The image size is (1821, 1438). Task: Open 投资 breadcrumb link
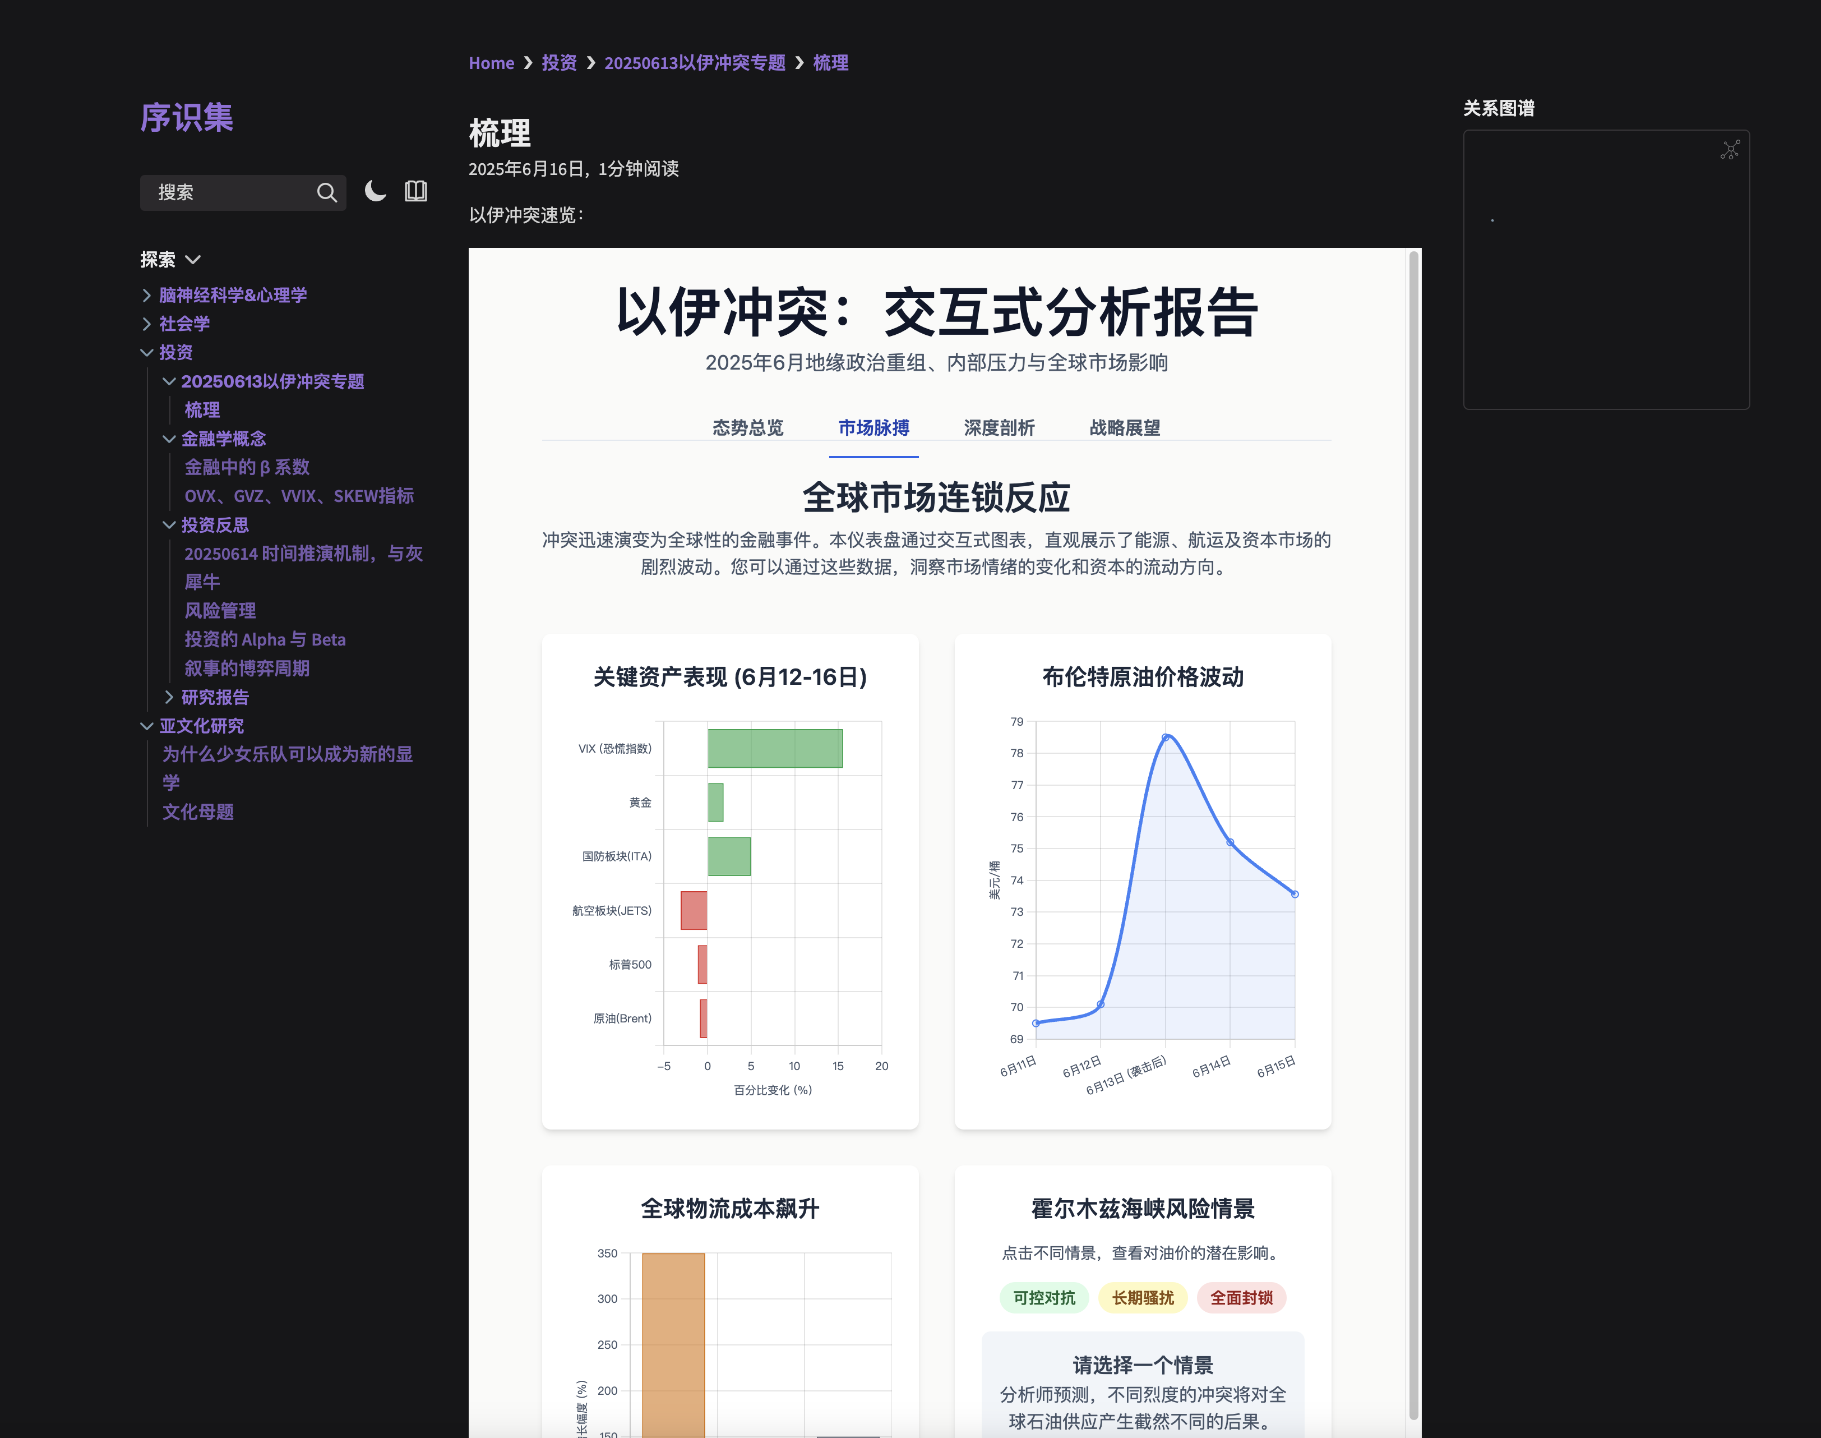[559, 63]
